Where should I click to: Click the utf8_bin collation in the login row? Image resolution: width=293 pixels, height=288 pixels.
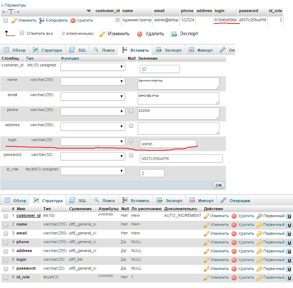click(x=76, y=259)
